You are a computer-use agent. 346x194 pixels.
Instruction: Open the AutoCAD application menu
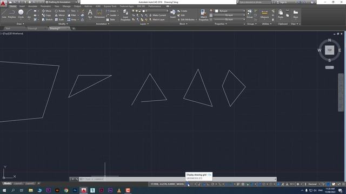pyautogui.click(x=3, y=4)
